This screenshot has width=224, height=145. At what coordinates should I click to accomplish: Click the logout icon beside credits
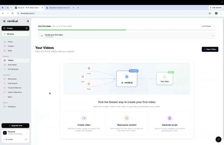coord(26,139)
